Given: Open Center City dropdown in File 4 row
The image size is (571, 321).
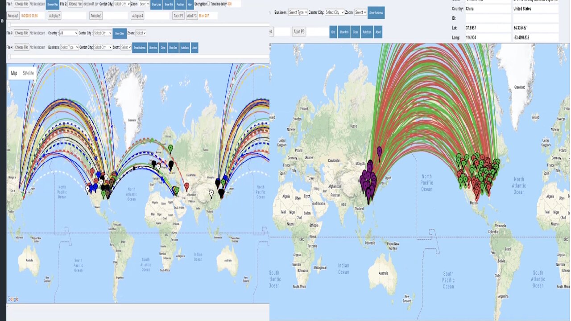Looking at the screenshot, I should pos(103,47).
